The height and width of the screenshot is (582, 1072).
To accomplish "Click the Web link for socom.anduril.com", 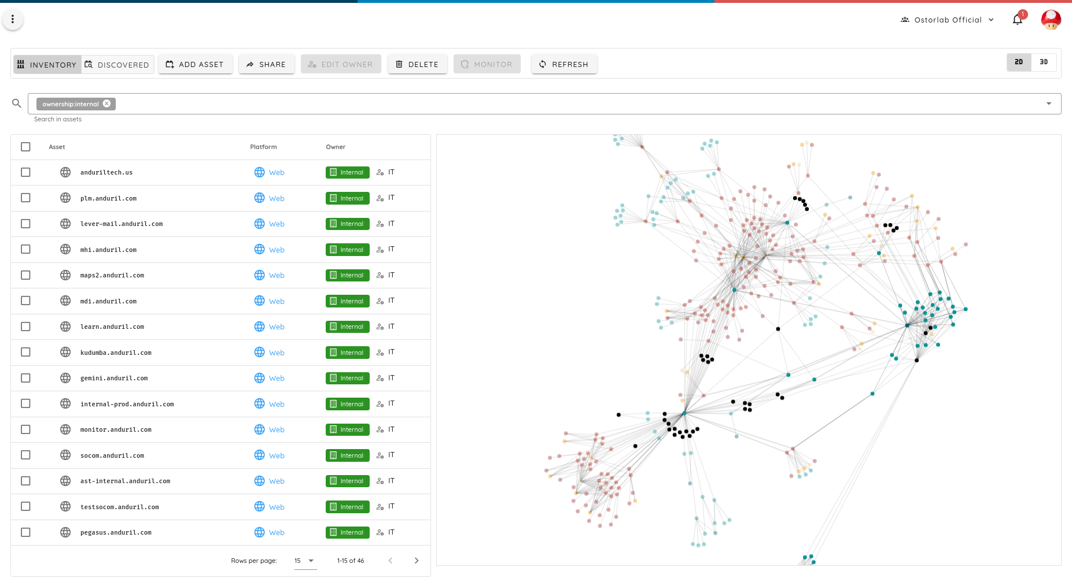I will pos(277,455).
